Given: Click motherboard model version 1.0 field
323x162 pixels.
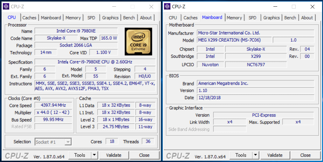Looking at the screenshot, I should [x=293, y=40].
